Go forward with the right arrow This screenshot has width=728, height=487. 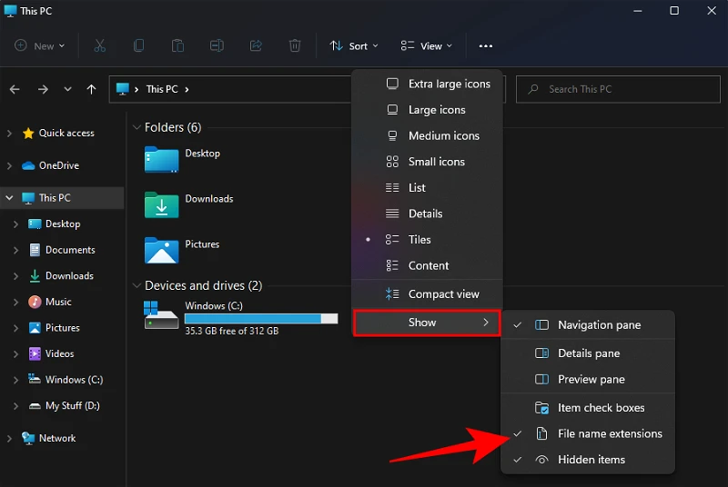(43, 89)
